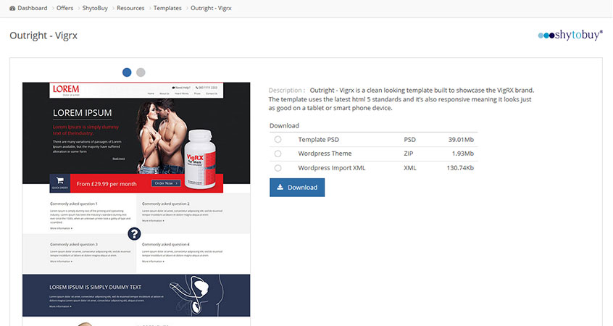
Task: Click the blue Download button
Action: pos(297,187)
